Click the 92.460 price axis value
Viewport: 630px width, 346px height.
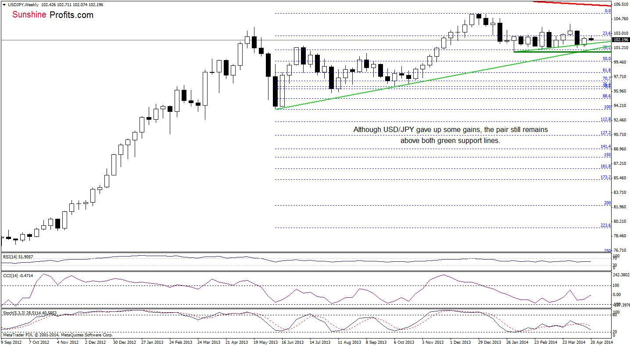coord(621,120)
